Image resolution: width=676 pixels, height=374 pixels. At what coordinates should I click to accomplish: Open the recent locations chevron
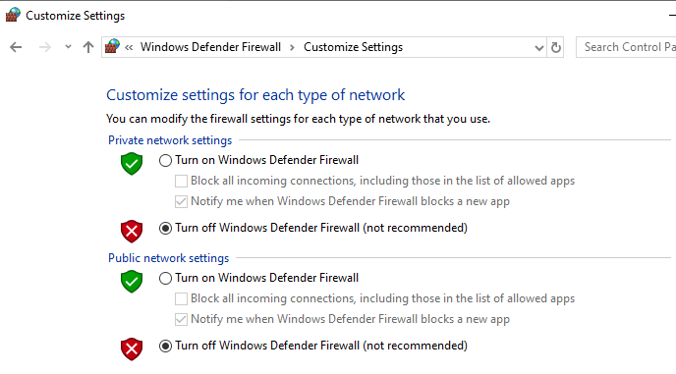point(68,47)
